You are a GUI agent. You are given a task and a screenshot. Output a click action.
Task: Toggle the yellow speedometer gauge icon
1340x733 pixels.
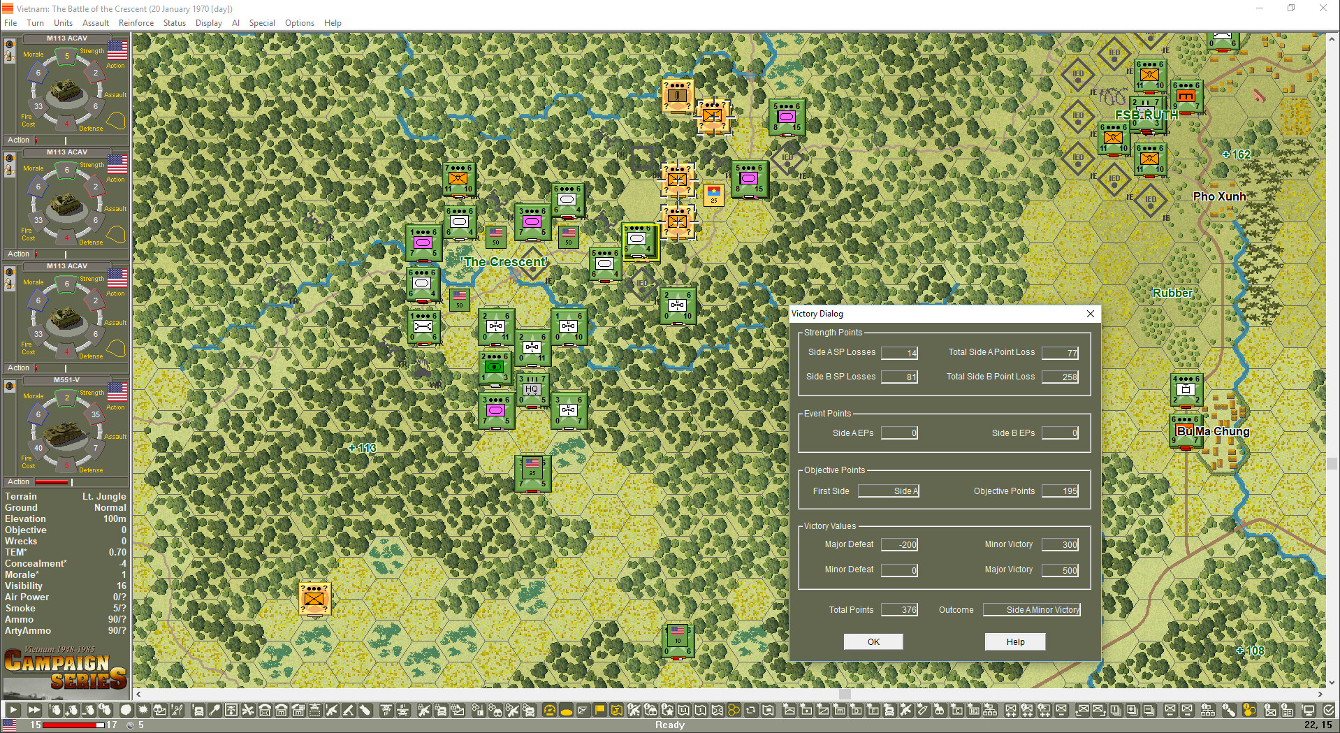tap(549, 710)
